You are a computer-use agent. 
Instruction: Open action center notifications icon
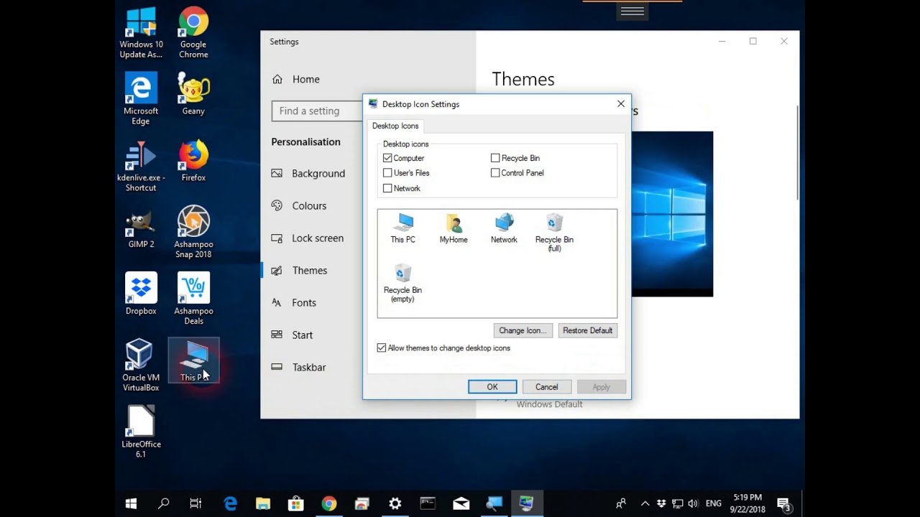784,504
